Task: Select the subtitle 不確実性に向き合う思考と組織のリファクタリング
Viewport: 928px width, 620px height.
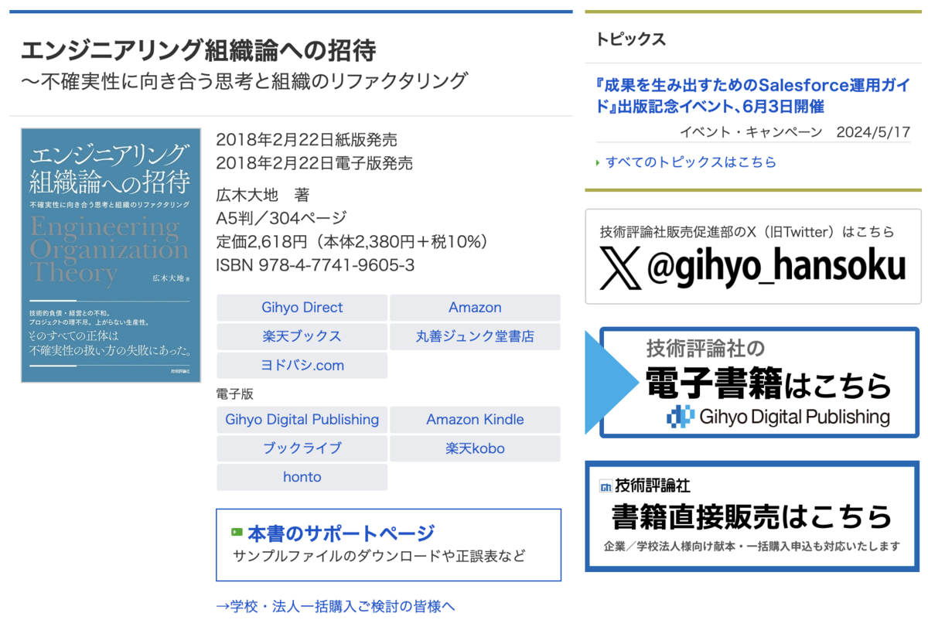Action: coord(244,80)
